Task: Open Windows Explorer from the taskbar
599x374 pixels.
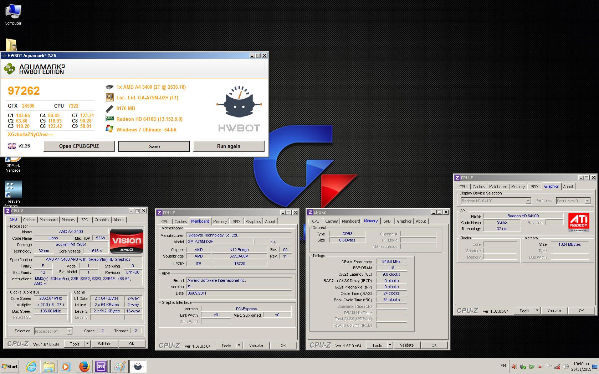Action: pyautogui.click(x=49, y=366)
